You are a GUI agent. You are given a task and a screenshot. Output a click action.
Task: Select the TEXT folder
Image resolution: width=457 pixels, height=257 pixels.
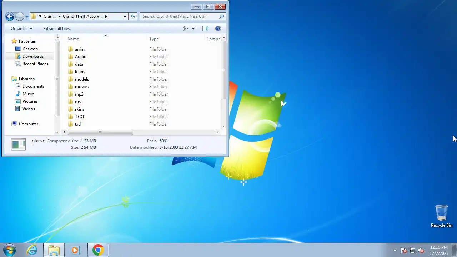[80, 117]
